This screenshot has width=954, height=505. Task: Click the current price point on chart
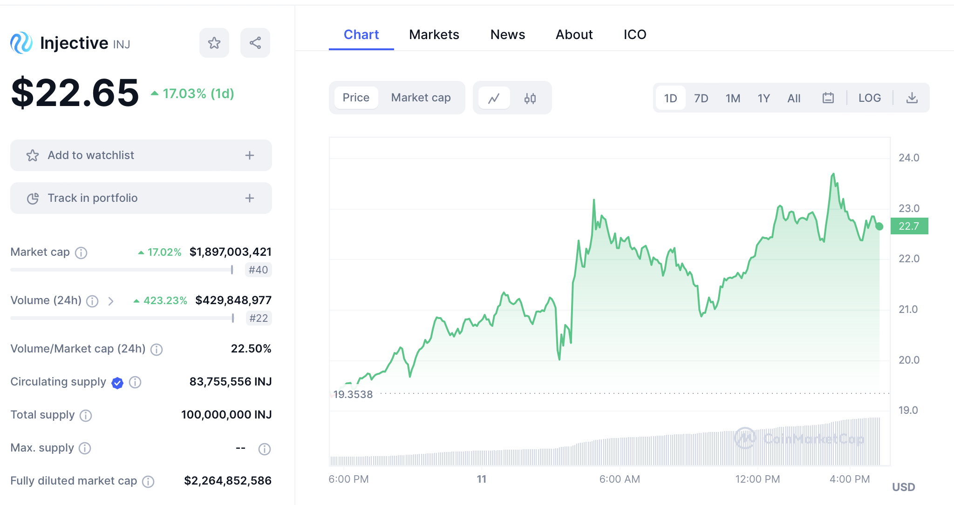(879, 226)
